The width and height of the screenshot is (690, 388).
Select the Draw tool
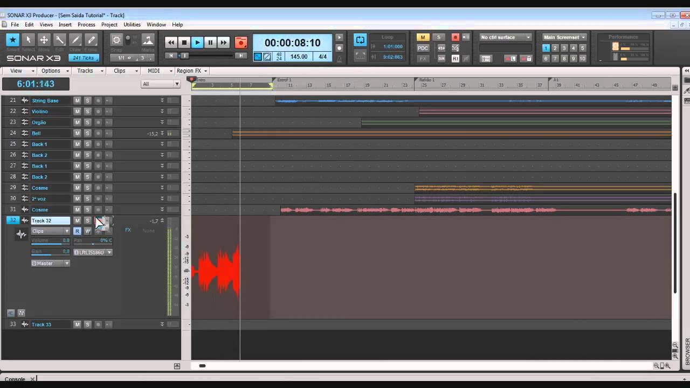coord(75,40)
